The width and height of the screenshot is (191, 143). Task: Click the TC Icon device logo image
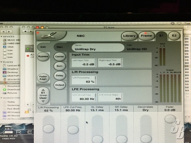coord(50,35)
